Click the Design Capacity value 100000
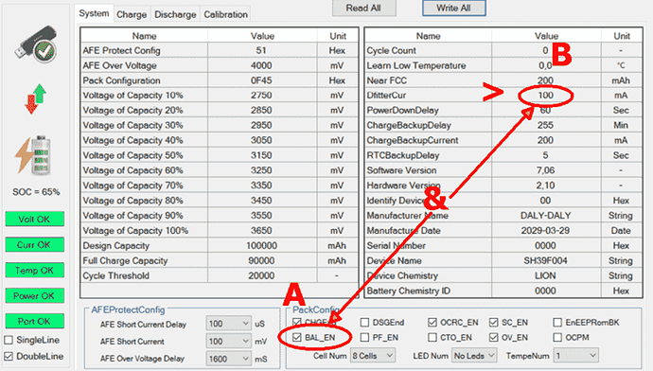653x371 pixels. pyautogui.click(x=262, y=245)
